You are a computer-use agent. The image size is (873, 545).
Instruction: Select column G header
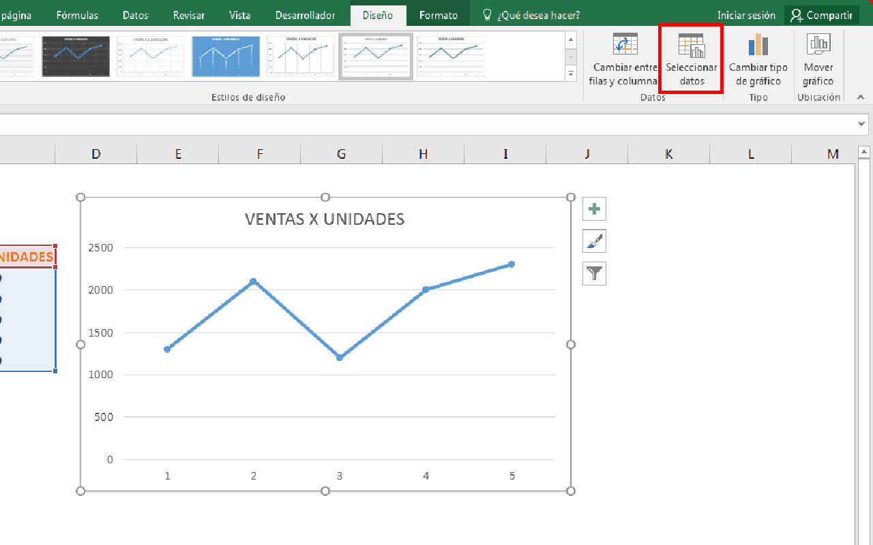coord(342,155)
